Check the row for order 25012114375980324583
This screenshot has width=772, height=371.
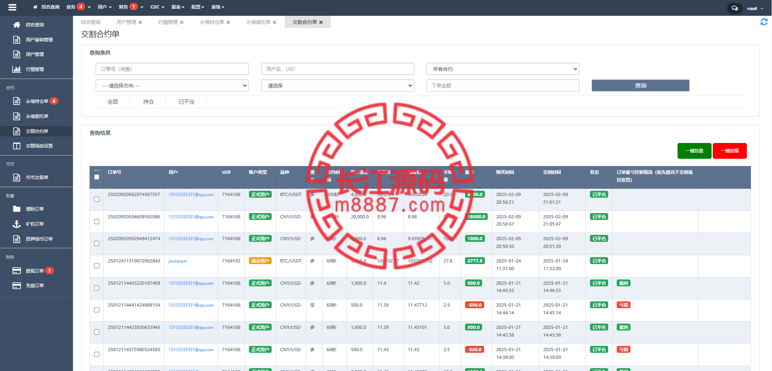tap(96, 354)
